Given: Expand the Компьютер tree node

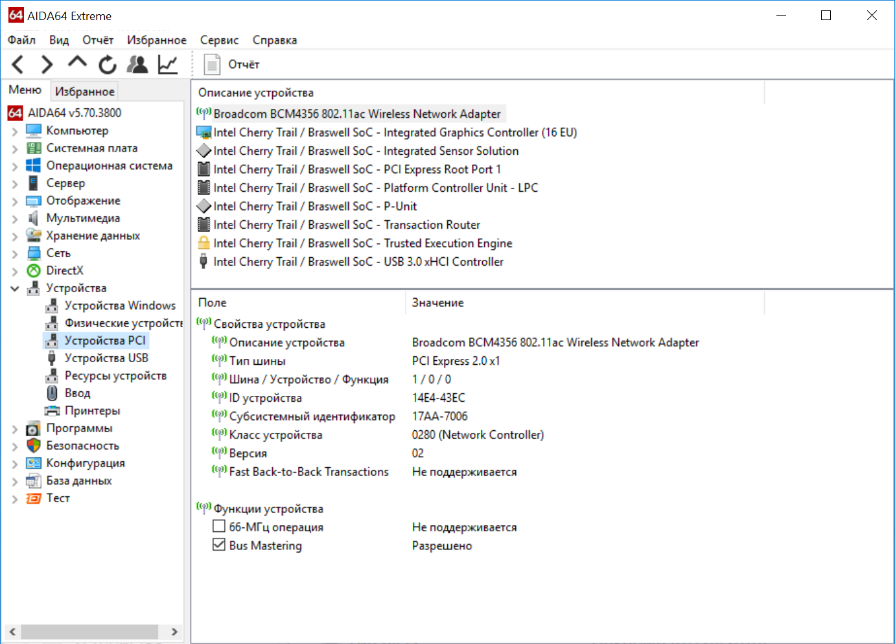Looking at the screenshot, I should (15, 131).
